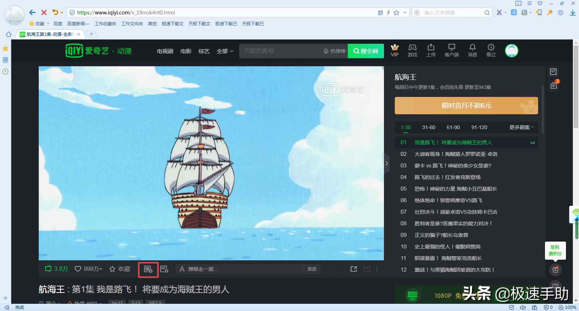
Task: Open the user avatar profile
Action: (512, 51)
